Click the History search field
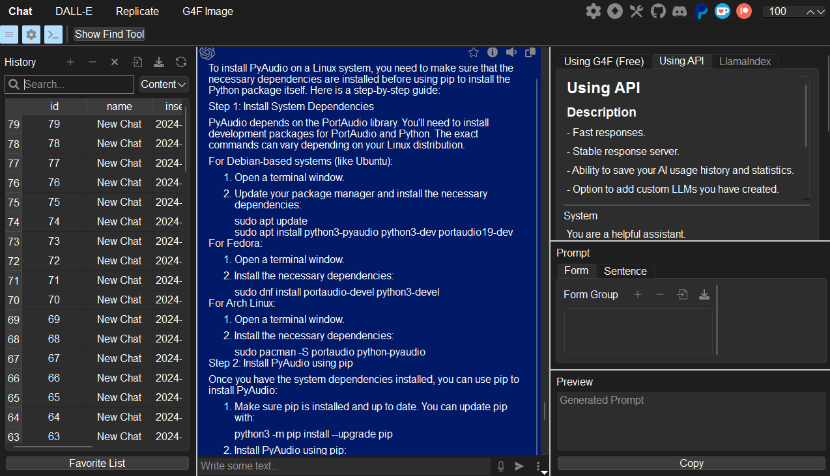830x476 pixels. [70, 84]
